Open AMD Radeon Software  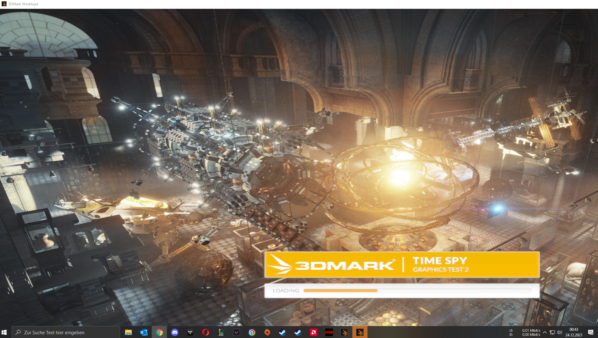pos(313,332)
